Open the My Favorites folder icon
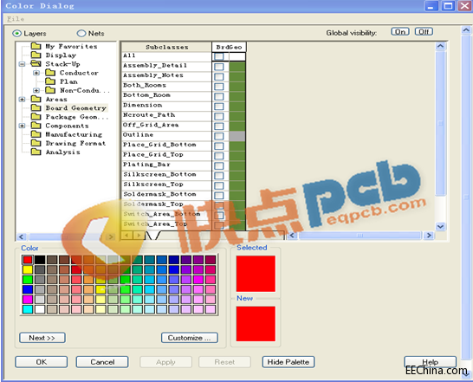The image size is (473, 382). (36, 46)
